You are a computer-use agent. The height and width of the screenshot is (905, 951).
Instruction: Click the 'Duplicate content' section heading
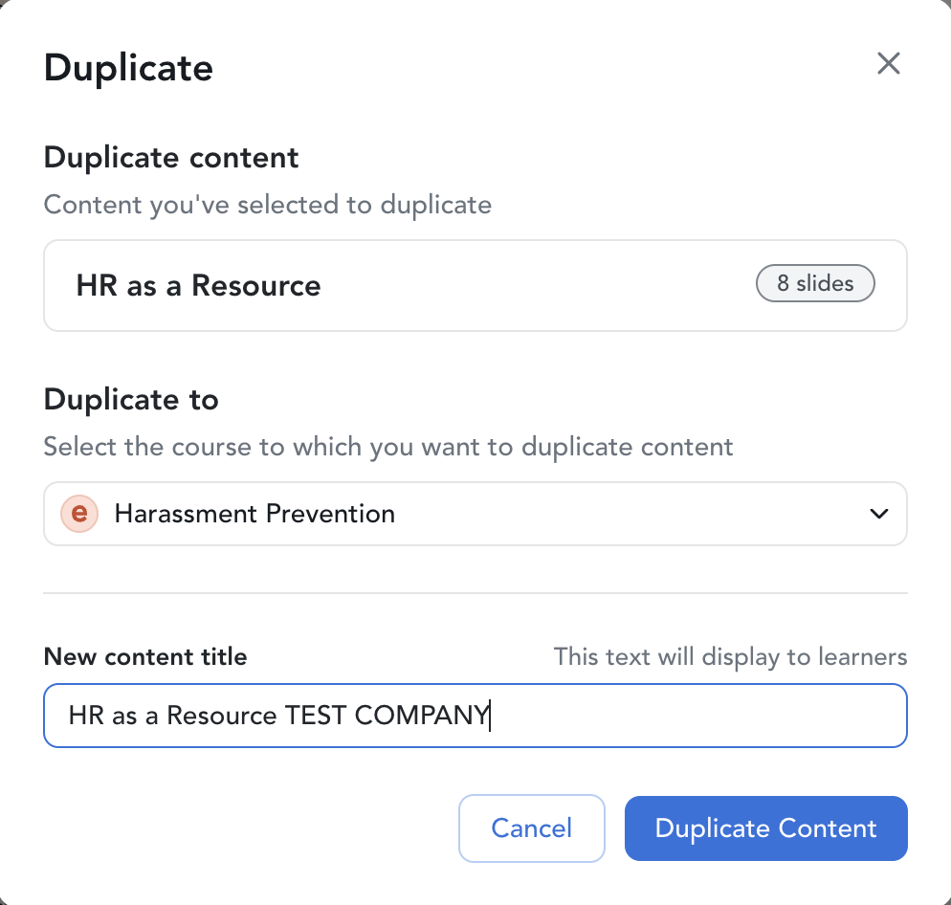coord(171,157)
